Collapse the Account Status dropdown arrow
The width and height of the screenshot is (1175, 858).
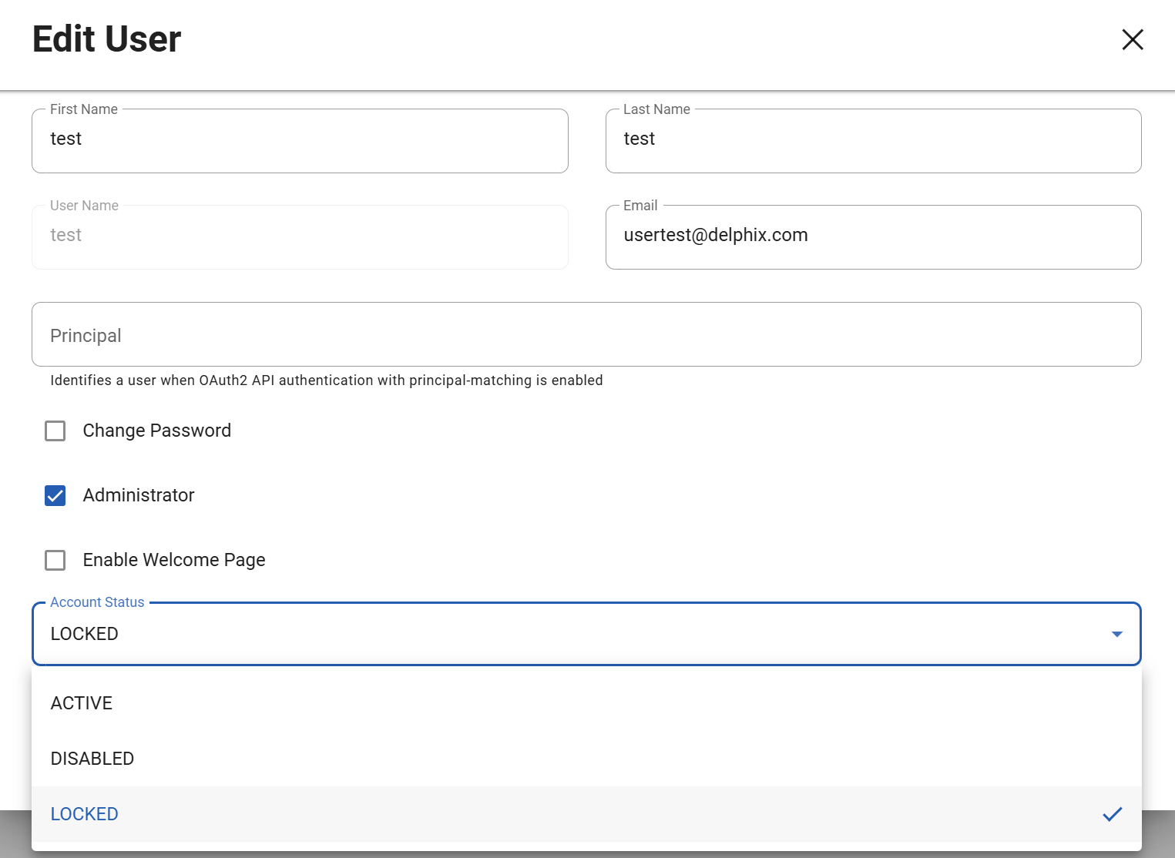coord(1116,634)
